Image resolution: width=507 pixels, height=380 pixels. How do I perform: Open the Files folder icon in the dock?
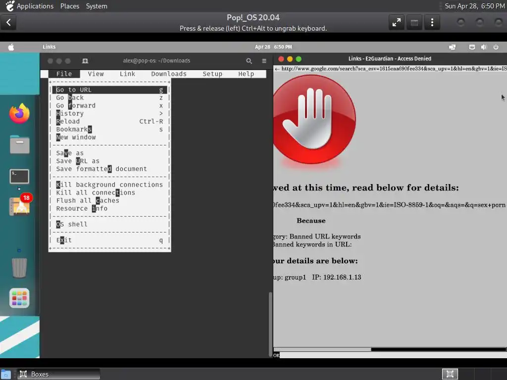pos(19,144)
